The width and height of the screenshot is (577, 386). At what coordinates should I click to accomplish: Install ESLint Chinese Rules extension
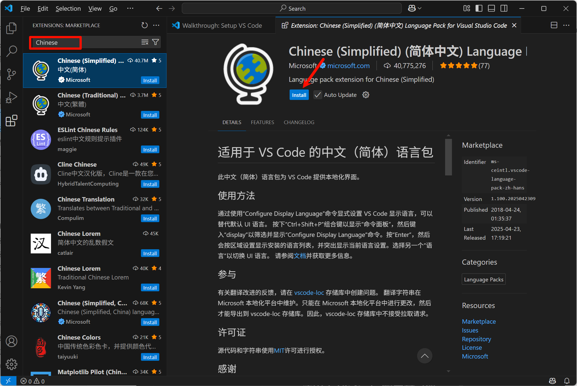150,150
